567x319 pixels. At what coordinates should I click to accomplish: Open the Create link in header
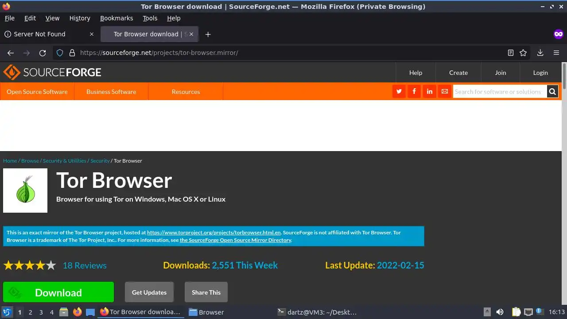point(458,73)
